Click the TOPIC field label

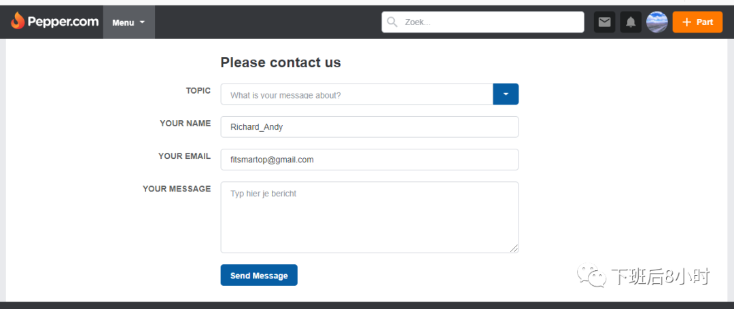click(x=198, y=90)
